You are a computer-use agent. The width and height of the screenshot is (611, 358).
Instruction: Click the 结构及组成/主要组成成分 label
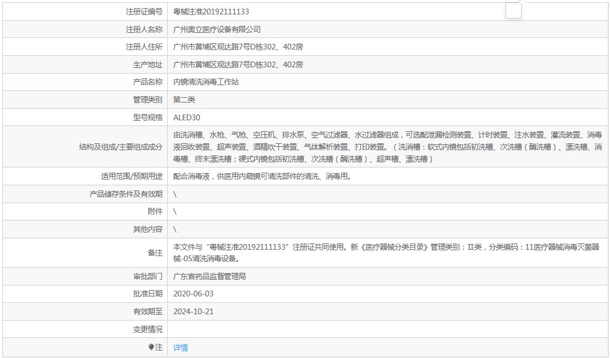[x=121, y=147]
